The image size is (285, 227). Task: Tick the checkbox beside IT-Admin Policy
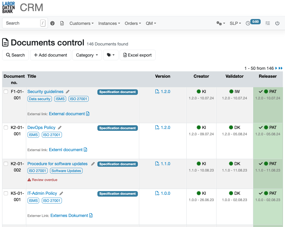6,193
